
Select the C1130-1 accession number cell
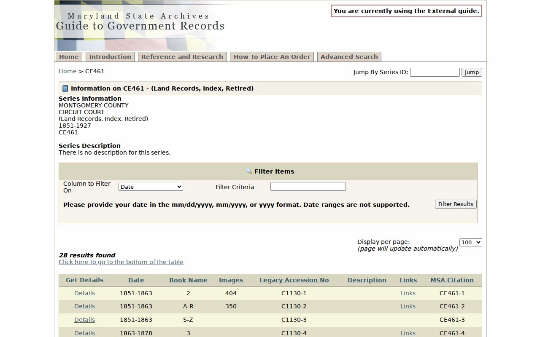[x=294, y=293]
